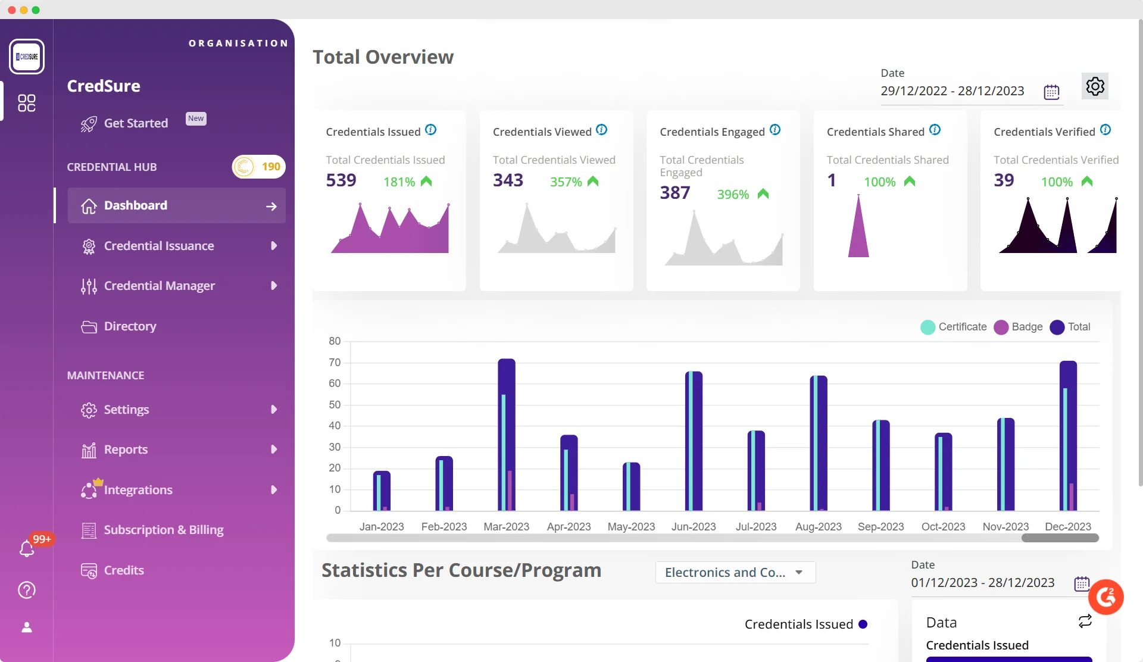This screenshot has height=662, width=1143.
Task: Click the horizontal scrollbar thumb under chart
Action: (x=1060, y=538)
